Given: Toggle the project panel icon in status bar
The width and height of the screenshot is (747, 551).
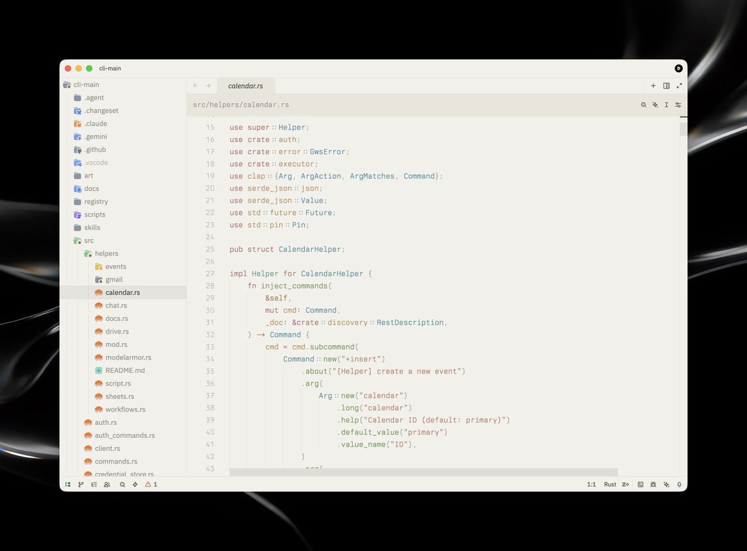Looking at the screenshot, I should (68, 484).
